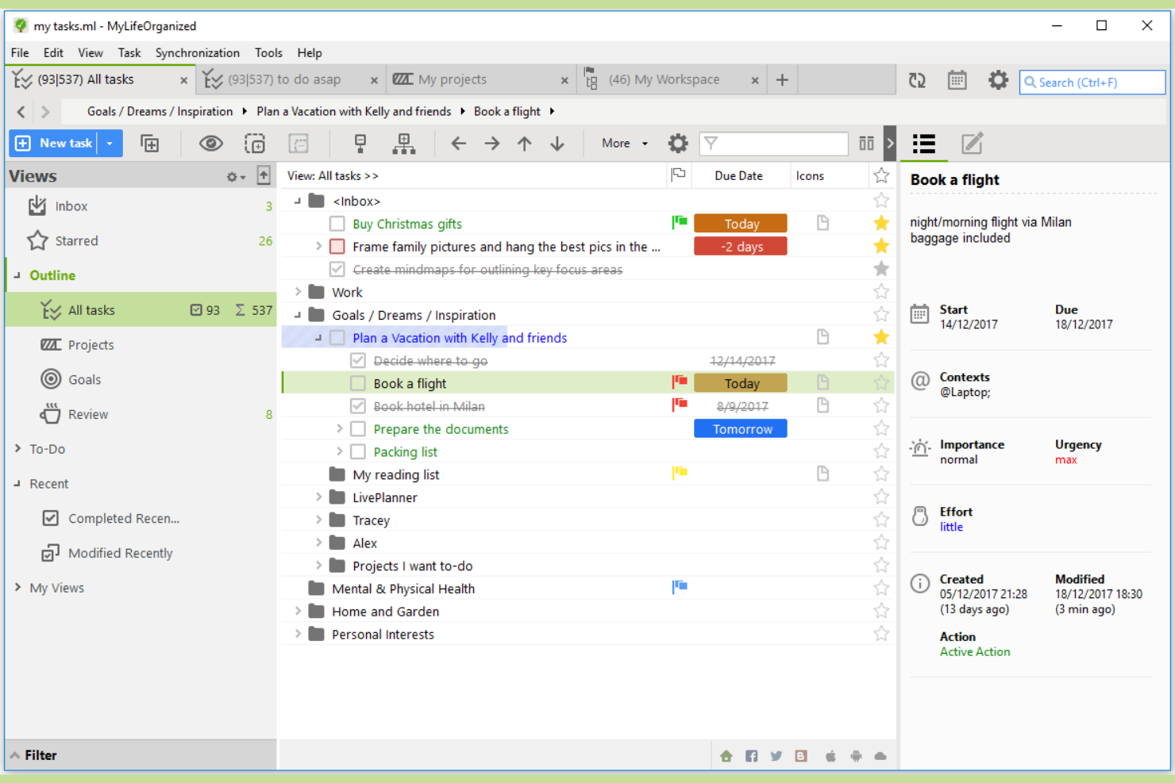Open the New task dropdown arrow
Screen dimensions: 1175x783
[x=108, y=143]
